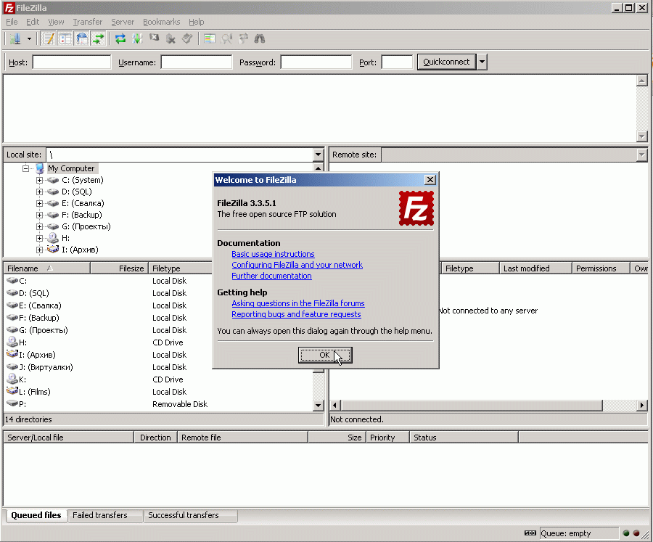This screenshot has width=653, height=542.
Task: Open Asking questions in the FileZilla forums
Action: pyautogui.click(x=298, y=303)
